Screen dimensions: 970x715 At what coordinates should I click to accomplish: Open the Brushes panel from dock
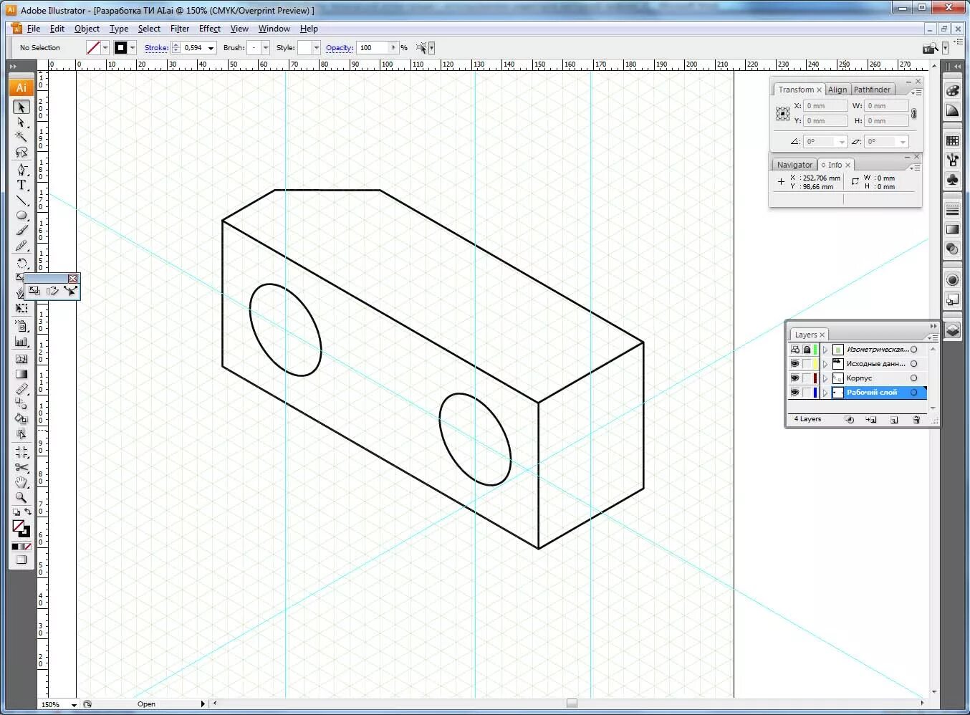952,160
